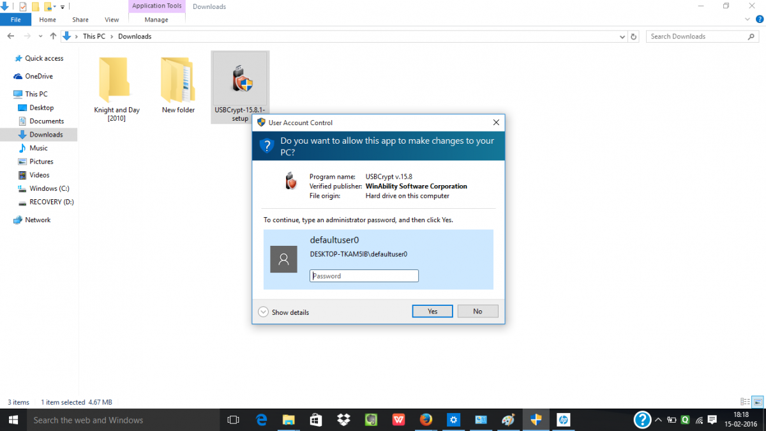The width and height of the screenshot is (766, 431).
Task: Click the defaultuser0 account avatar icon
Action: (x=283, y=259)
